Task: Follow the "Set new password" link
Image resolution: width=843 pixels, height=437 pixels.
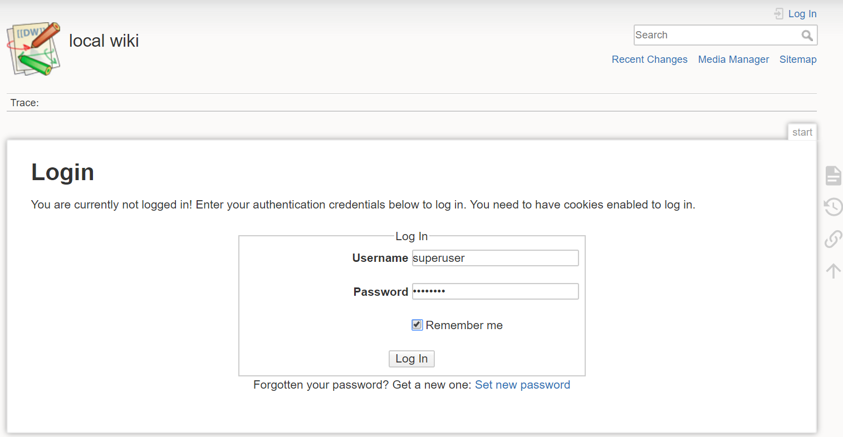Action: [522, 385]
